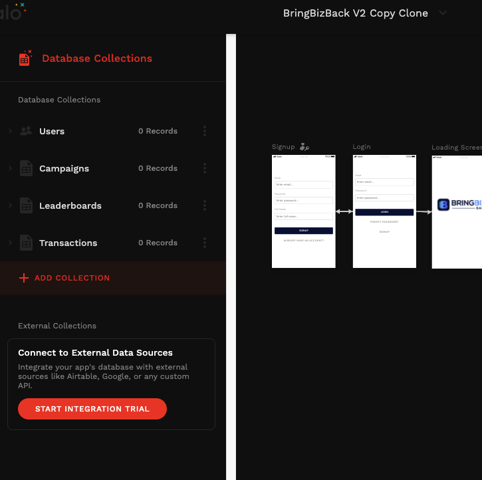The image size is (482, 480).
Task: Click the Loading Screen title label
Action: tap(457, 148)
